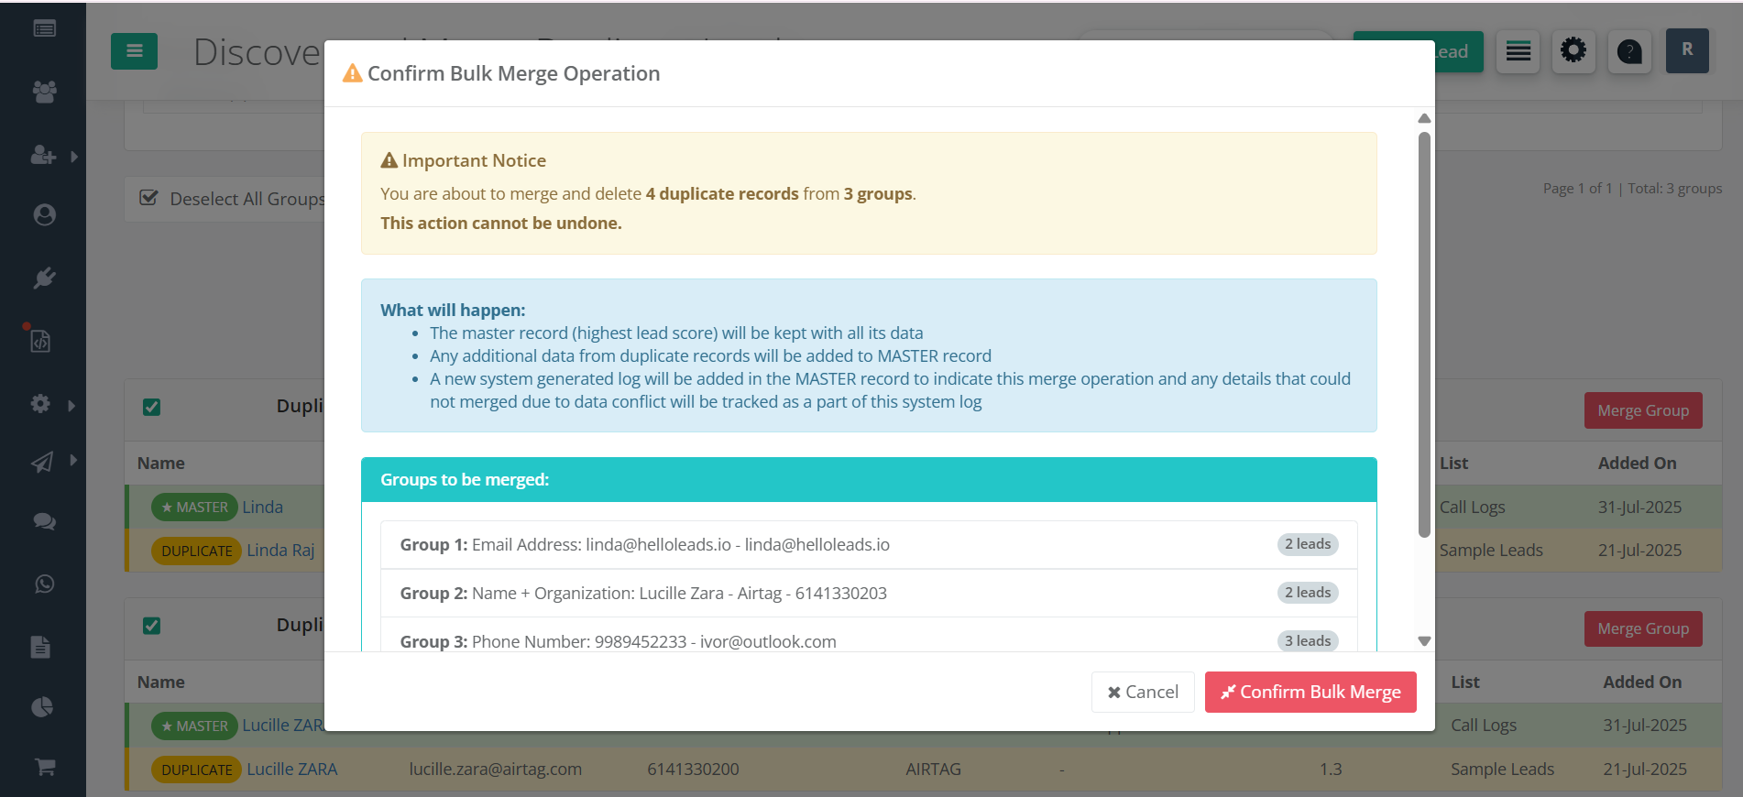The image size is (1743, 797).
Task: Select Group 2 Lucille Zara row
Action: click(x=869, y=593)
